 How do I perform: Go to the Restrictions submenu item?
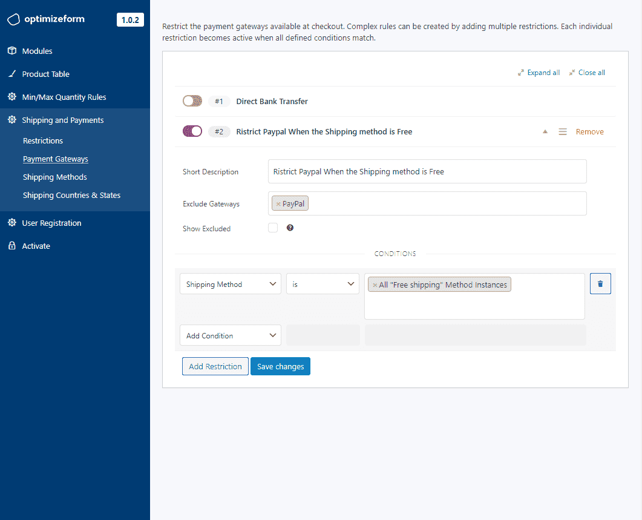[43, 140]
